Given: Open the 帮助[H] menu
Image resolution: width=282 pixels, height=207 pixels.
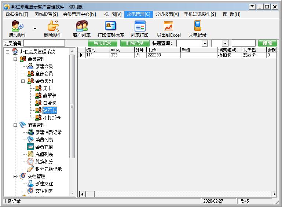Looking at the screenshot, I should click(231, 14).
